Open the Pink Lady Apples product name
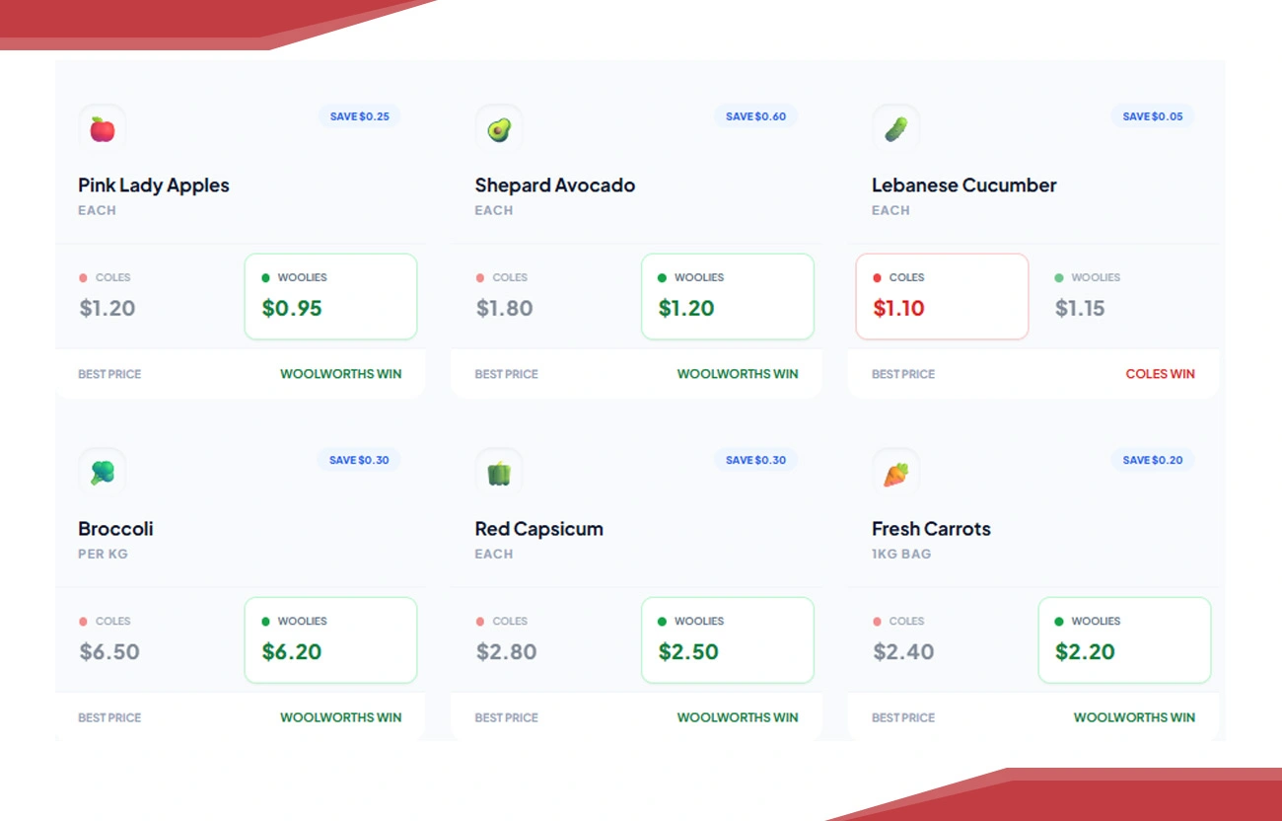The height and width of the screenshot is (821, 1282). click(x=153, y=186)
